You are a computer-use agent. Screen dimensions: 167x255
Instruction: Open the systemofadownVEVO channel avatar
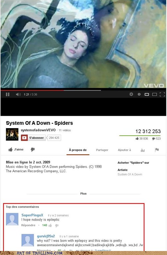pyautogui.click(x=12, y=134)
